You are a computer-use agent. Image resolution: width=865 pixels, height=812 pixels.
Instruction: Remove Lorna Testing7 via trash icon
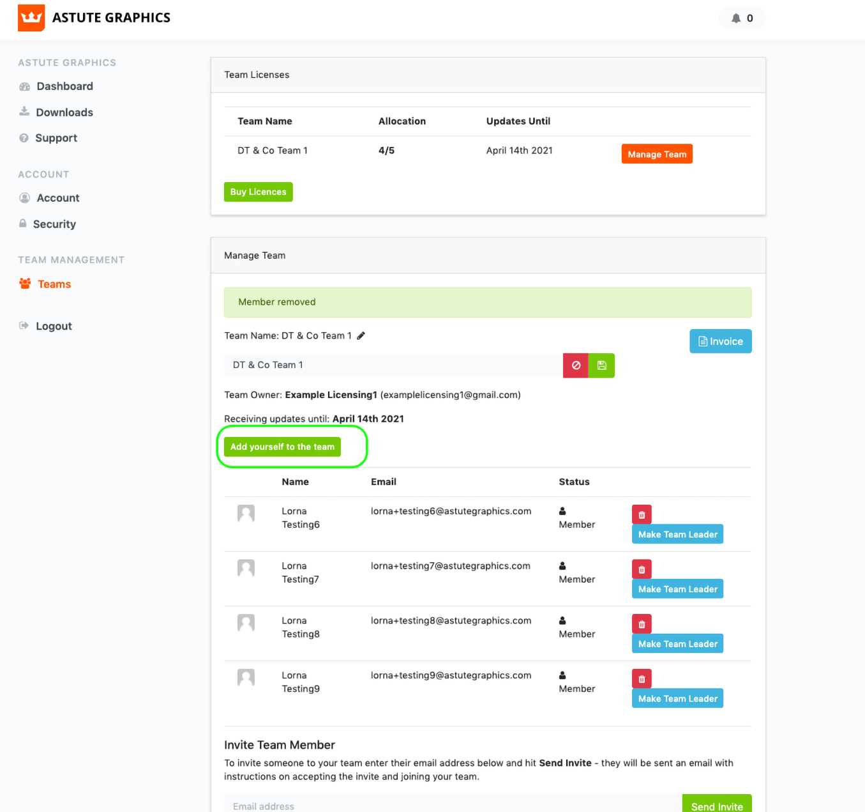point(642,569)
